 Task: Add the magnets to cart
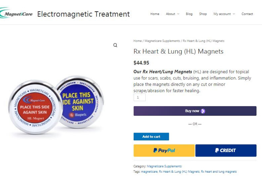pyautogui.click(x=151, y=136)
